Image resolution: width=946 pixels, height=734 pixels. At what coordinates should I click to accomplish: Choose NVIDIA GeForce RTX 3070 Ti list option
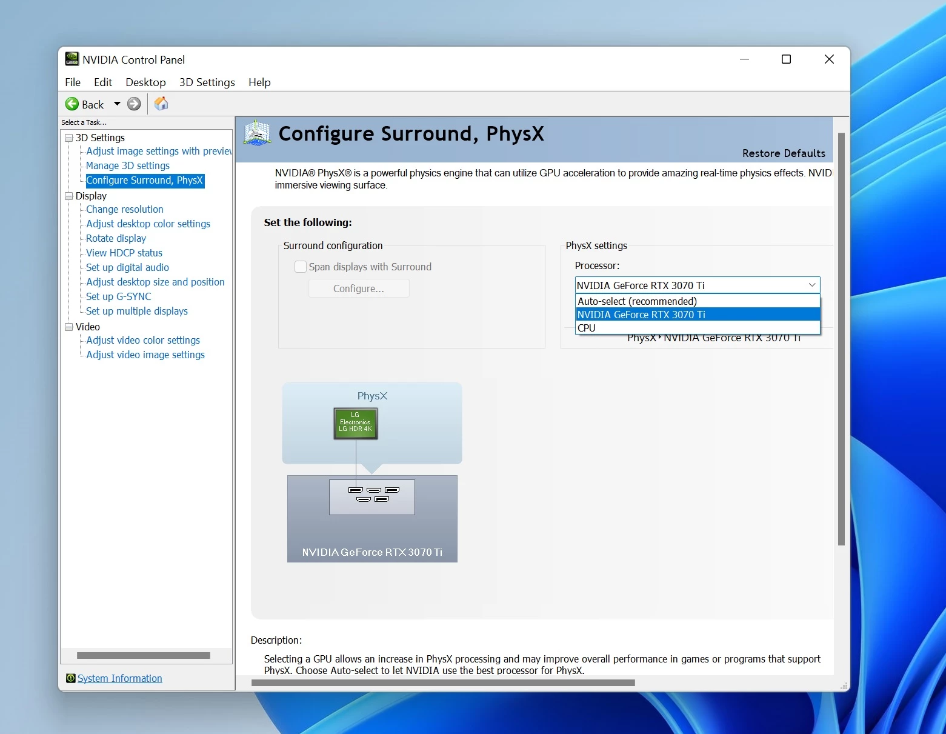click(697, 315)
